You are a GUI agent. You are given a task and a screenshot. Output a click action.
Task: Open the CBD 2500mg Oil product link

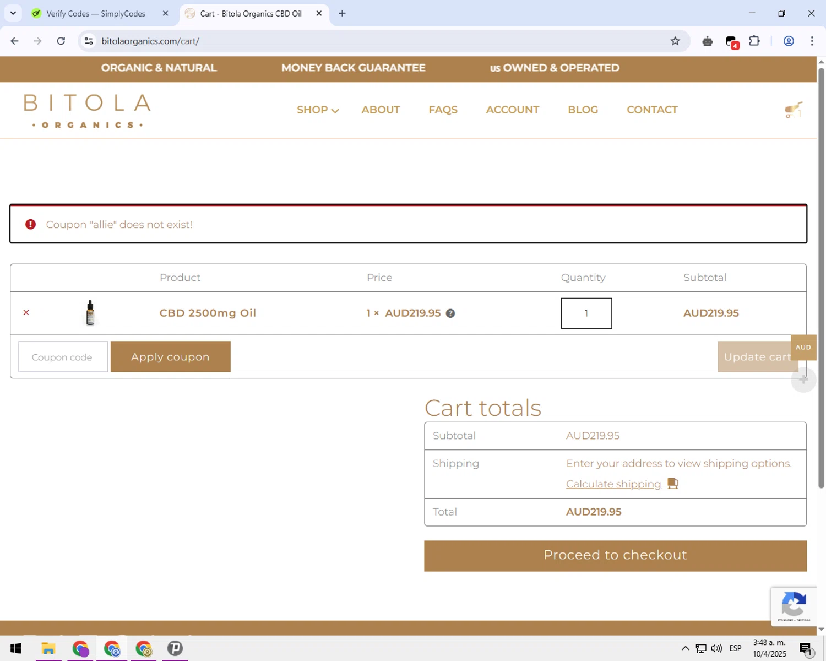[208, 313]
